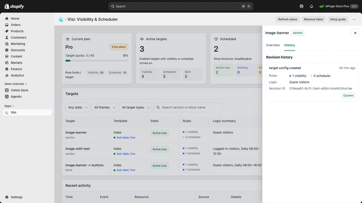Click the target quota progress bar
The height and width of the screenshot is (203, 362).
(x=97, y=61)
